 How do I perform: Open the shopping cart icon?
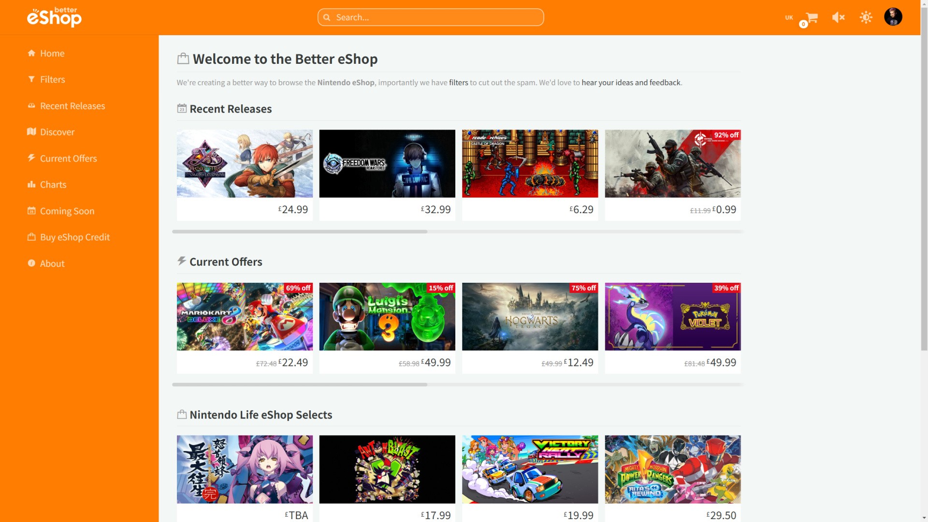pos(812,18)
